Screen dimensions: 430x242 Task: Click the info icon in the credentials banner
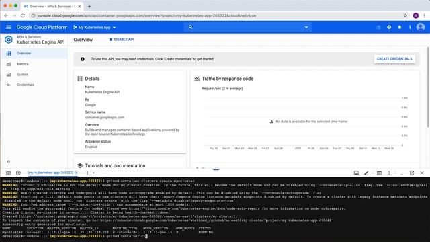coord(82,59)
